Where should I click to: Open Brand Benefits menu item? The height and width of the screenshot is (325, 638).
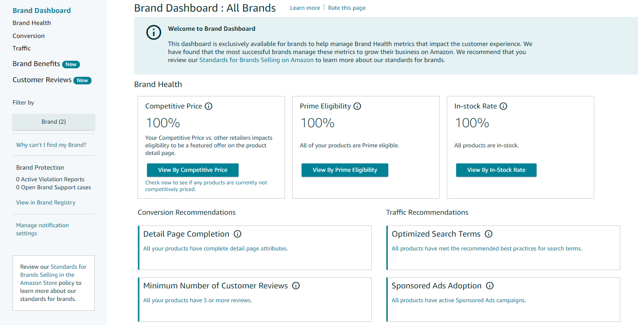tap(37, 64)
